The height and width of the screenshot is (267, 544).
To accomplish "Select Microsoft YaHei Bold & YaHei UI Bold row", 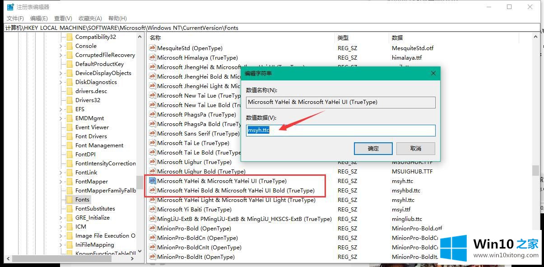I will [236, 191].
